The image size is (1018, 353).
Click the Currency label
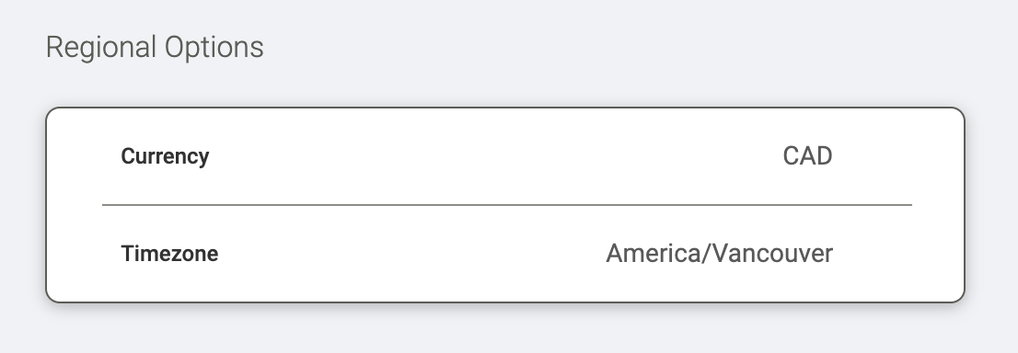pyautogui.click(x=165, y=156)
